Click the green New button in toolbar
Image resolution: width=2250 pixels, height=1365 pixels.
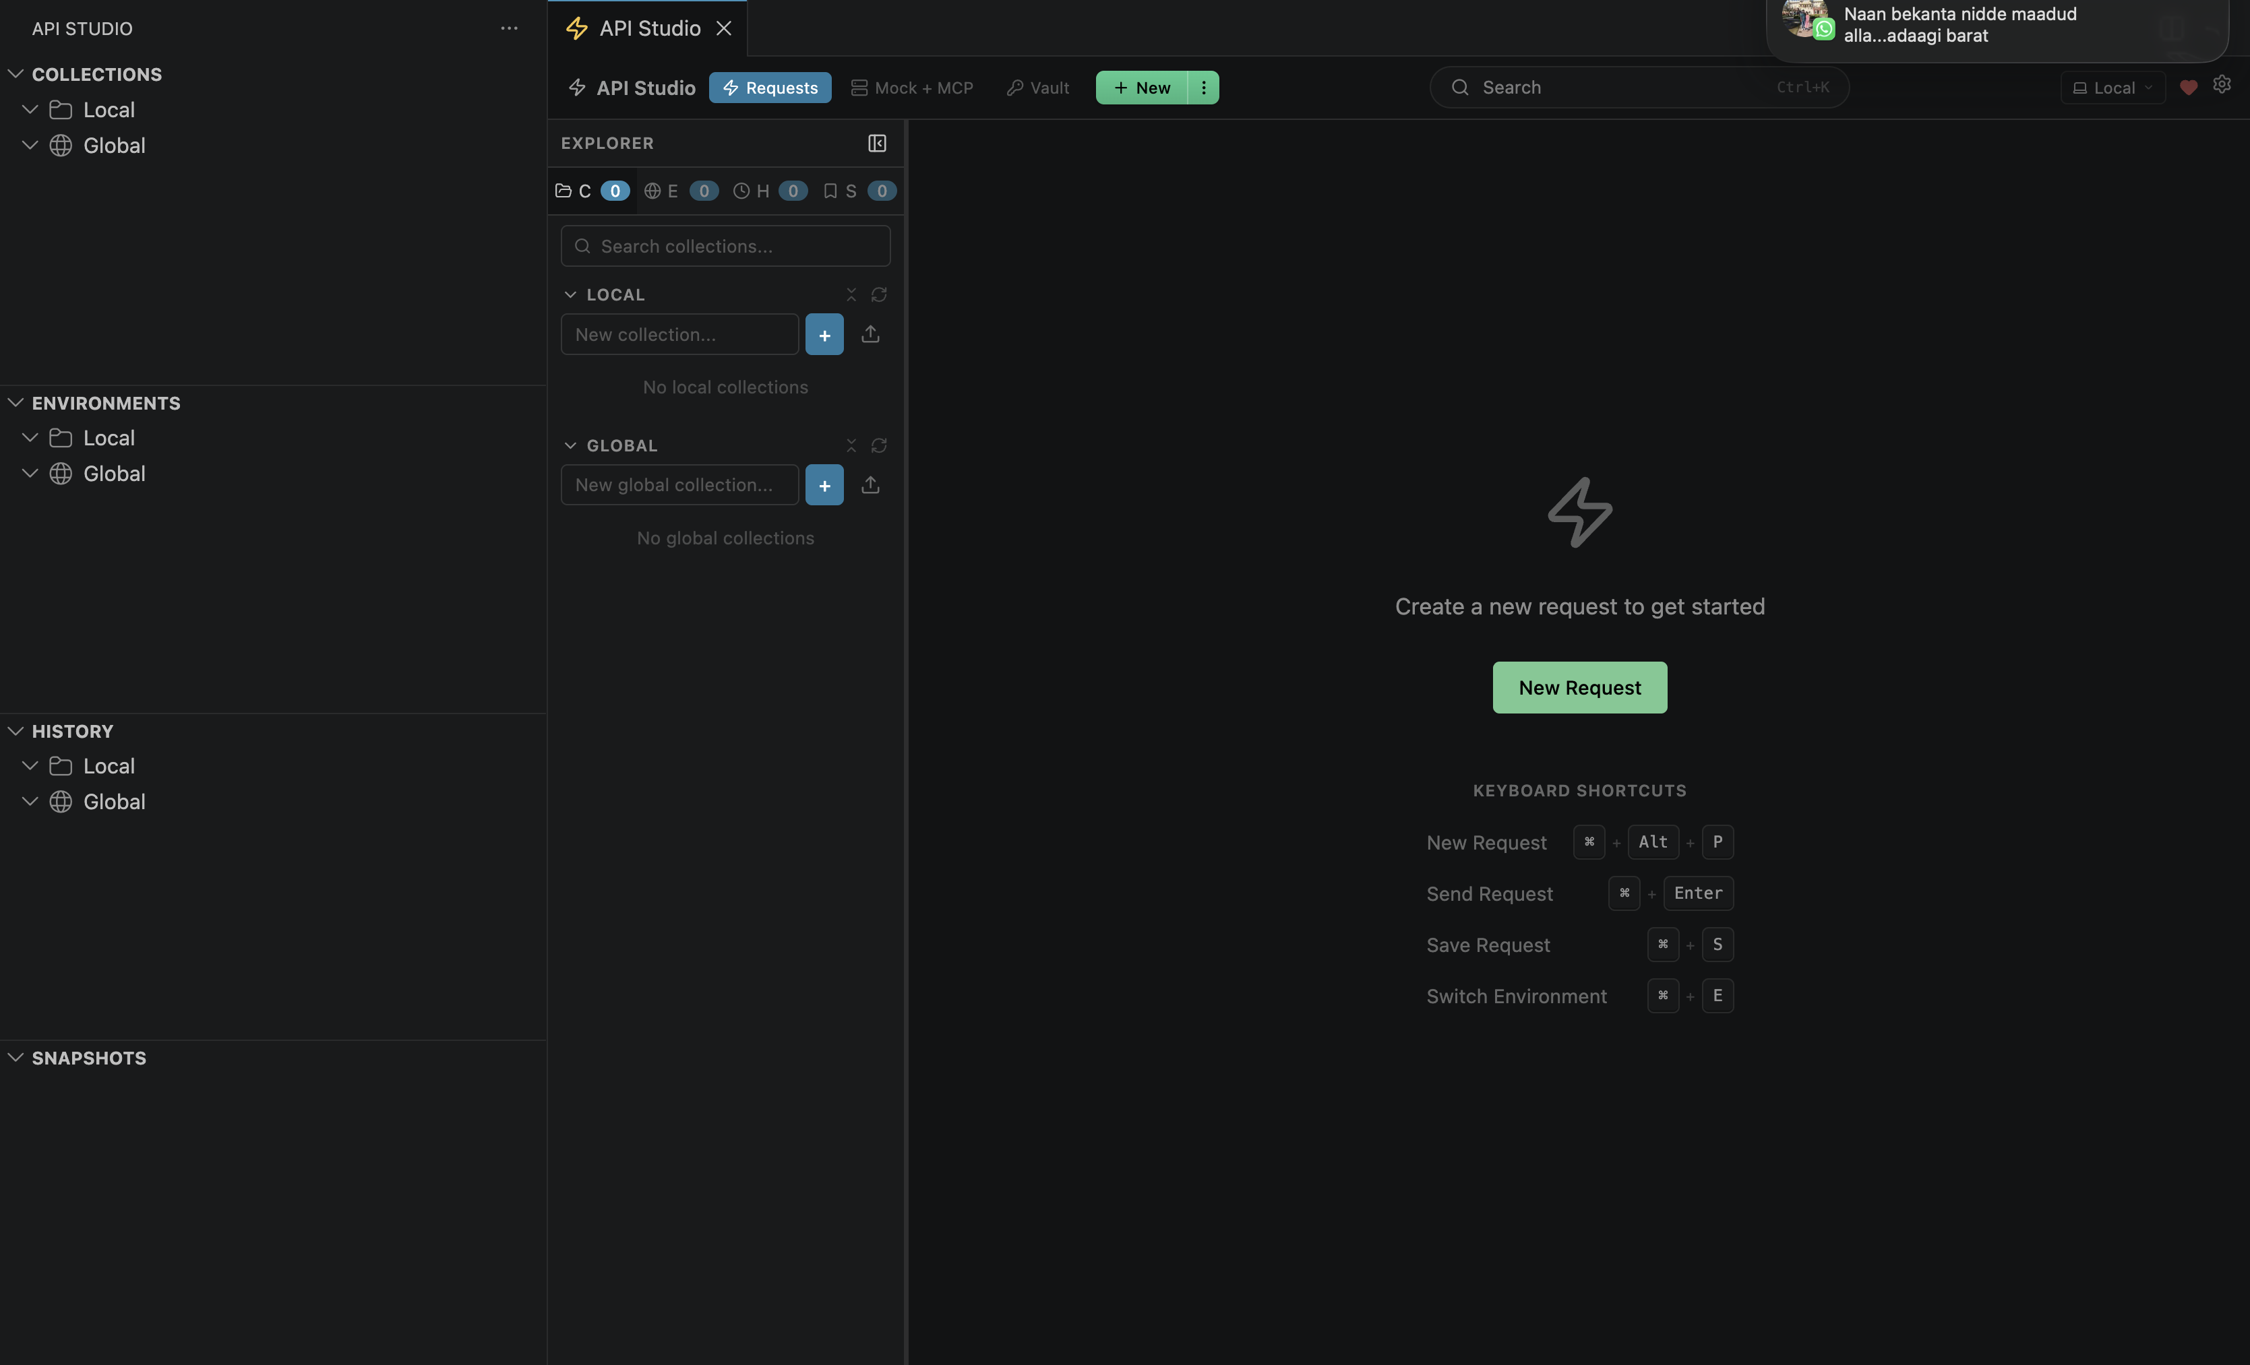click(x=1141, y=88)
